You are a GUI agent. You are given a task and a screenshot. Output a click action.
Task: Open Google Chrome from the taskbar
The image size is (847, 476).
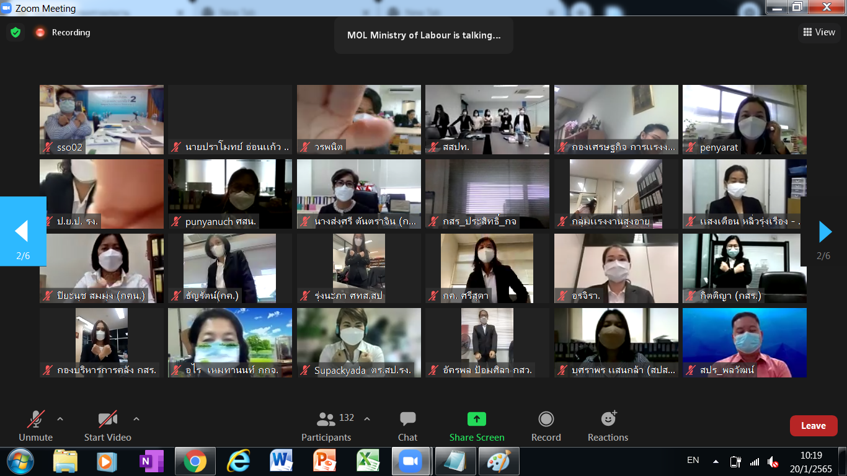pos(195,462)
